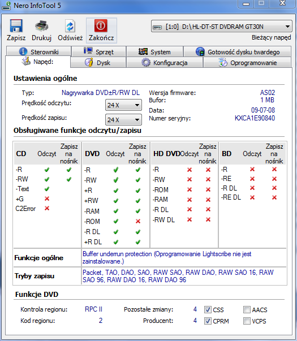The image size is (297, 341).
Task: Select the Napęd tab
Action: (38, 62)
